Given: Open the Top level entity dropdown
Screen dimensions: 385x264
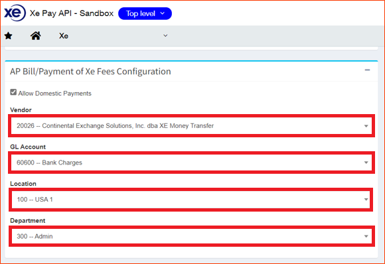Looking at the screenshot, I should [x=145, y=13].
